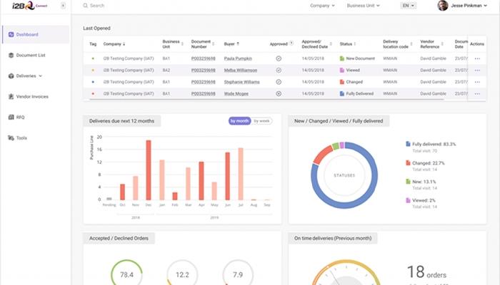Click the tall Dec bar in chart

pyautogui.click(x=149, y=170)
